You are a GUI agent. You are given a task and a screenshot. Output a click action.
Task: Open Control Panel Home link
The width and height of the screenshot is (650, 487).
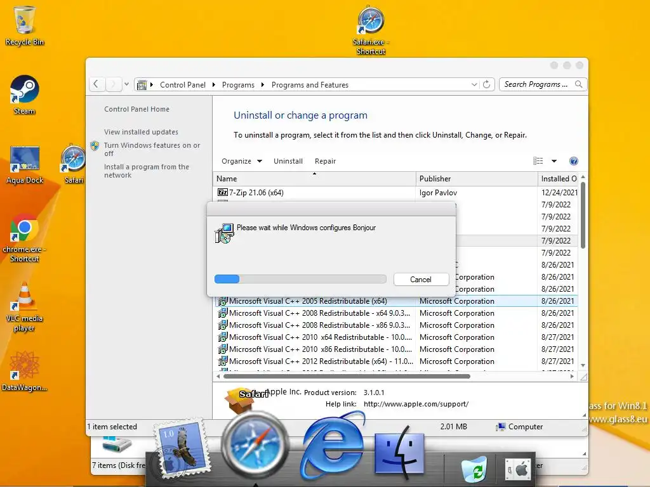tap(137, 109)
